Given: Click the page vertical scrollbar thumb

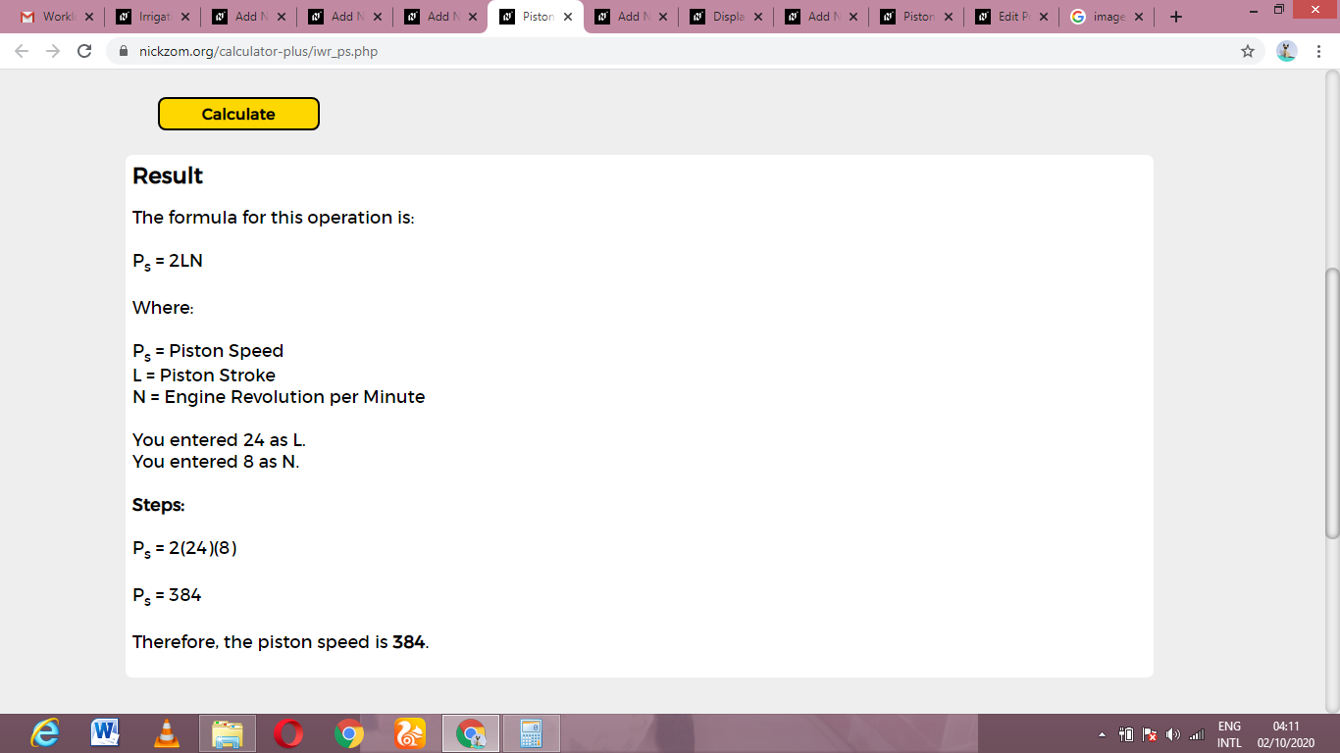Looking at the screenshot, I should pos(1331,402).
